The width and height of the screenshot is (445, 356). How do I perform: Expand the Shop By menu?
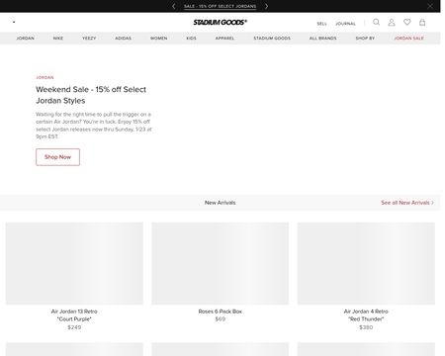point(365,39)
